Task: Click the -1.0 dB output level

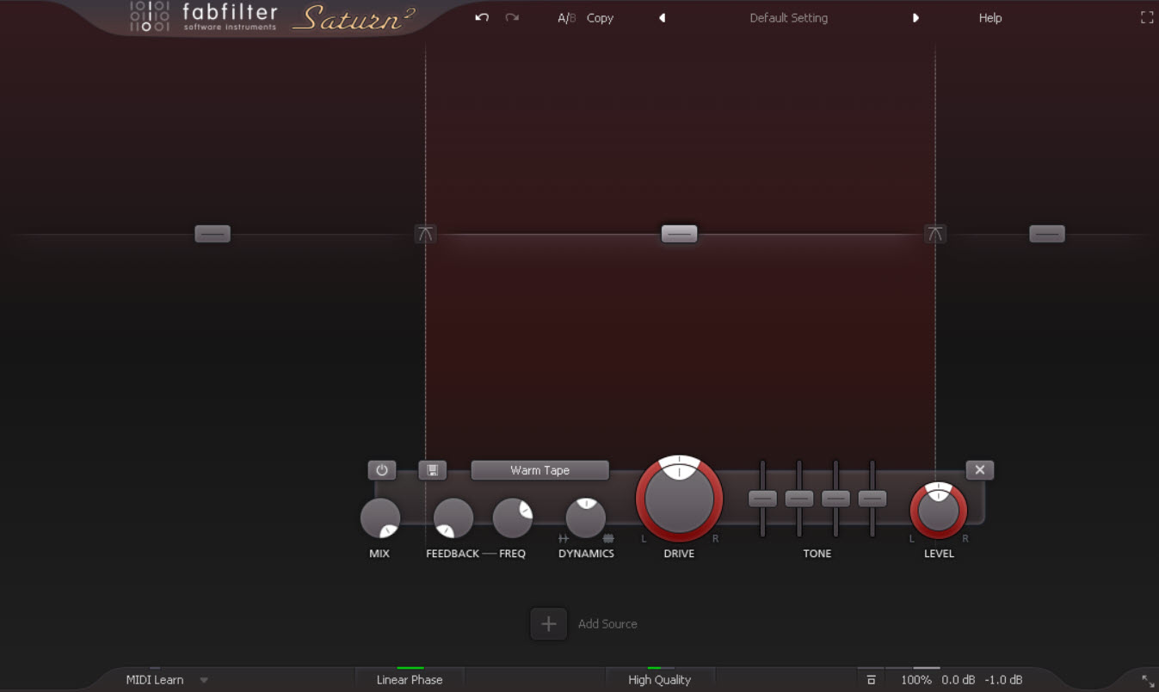Action: [x=1003, y=680]
